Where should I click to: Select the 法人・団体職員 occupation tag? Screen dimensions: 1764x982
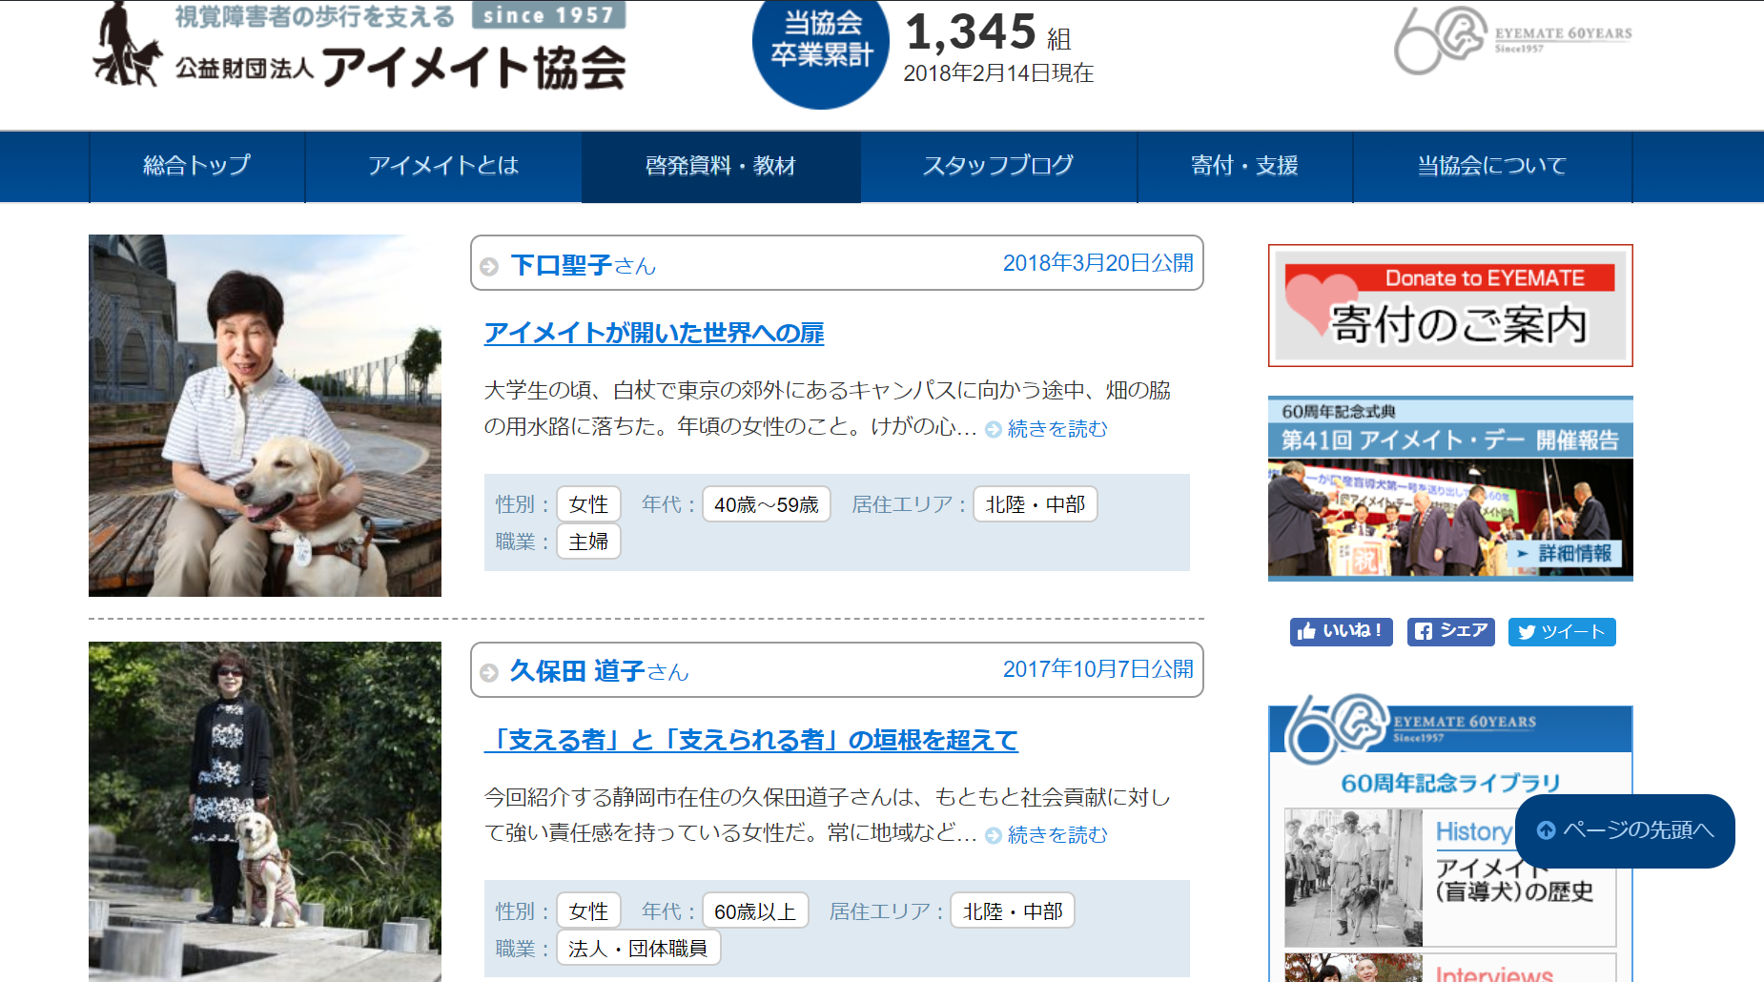click(x=638, y=949)
